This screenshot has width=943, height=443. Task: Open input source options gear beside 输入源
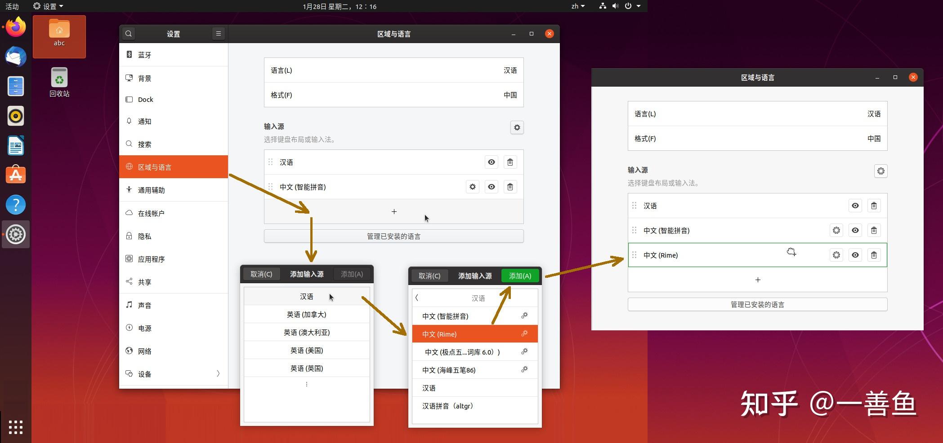(517, 127)
